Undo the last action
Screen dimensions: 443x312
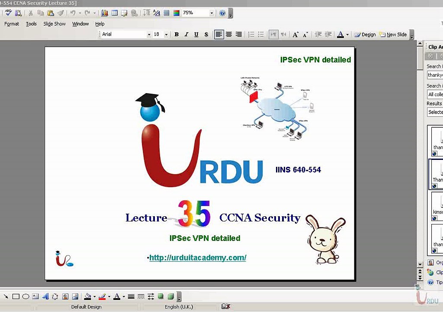tap(73, 13)
